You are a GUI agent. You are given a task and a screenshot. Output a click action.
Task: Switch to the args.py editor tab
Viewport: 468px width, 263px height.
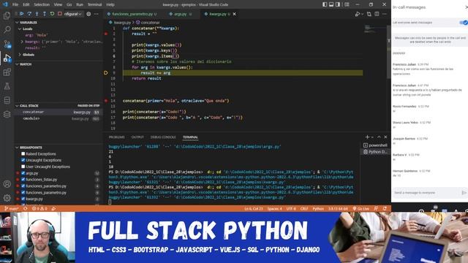click(x=180, y=14)
